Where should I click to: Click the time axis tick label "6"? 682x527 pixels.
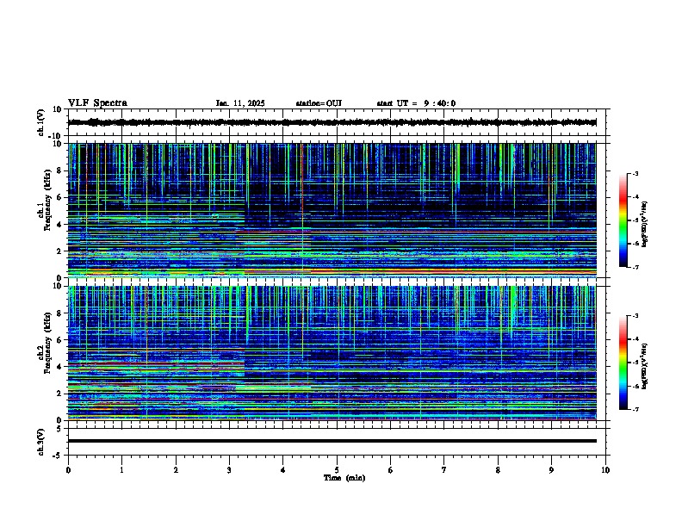coord(391,470)
